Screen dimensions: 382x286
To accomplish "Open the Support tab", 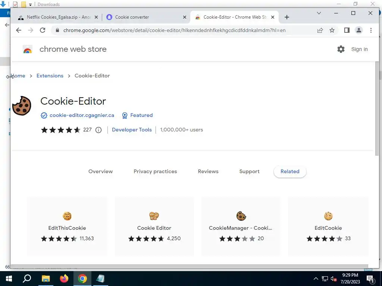I will pos(250,171).
